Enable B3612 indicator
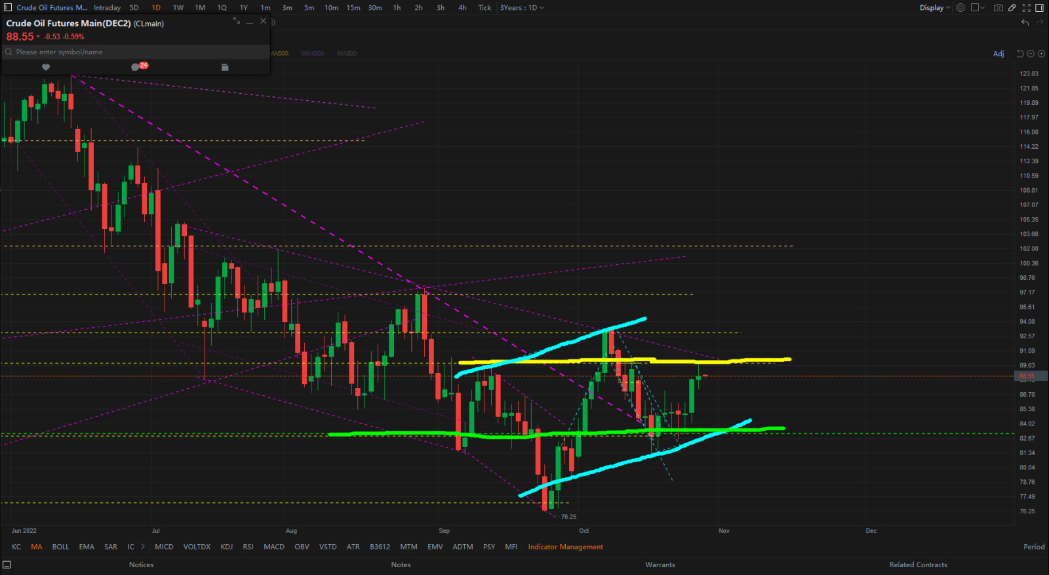This screenshot has height=575, width=1049. click(x=380, y=547)
